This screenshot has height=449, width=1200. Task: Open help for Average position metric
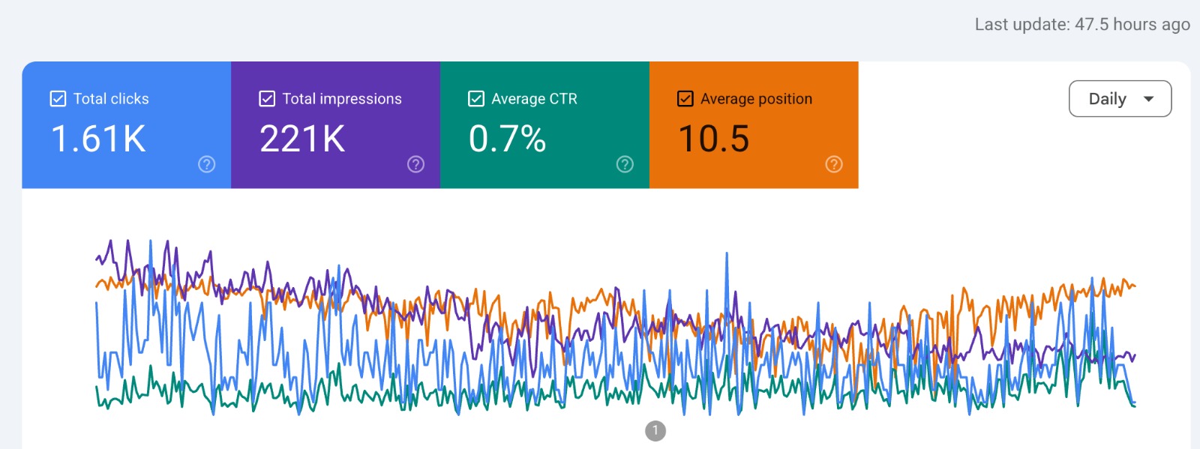pos(834,164)
